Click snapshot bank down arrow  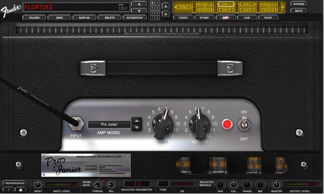[x=166, y=14]
